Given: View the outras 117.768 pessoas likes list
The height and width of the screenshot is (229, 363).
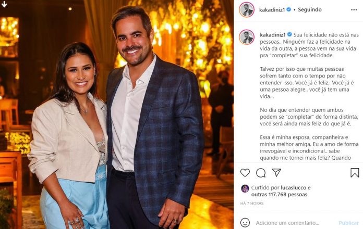Looking at the screenshot, I should click(x=279, y=195).
